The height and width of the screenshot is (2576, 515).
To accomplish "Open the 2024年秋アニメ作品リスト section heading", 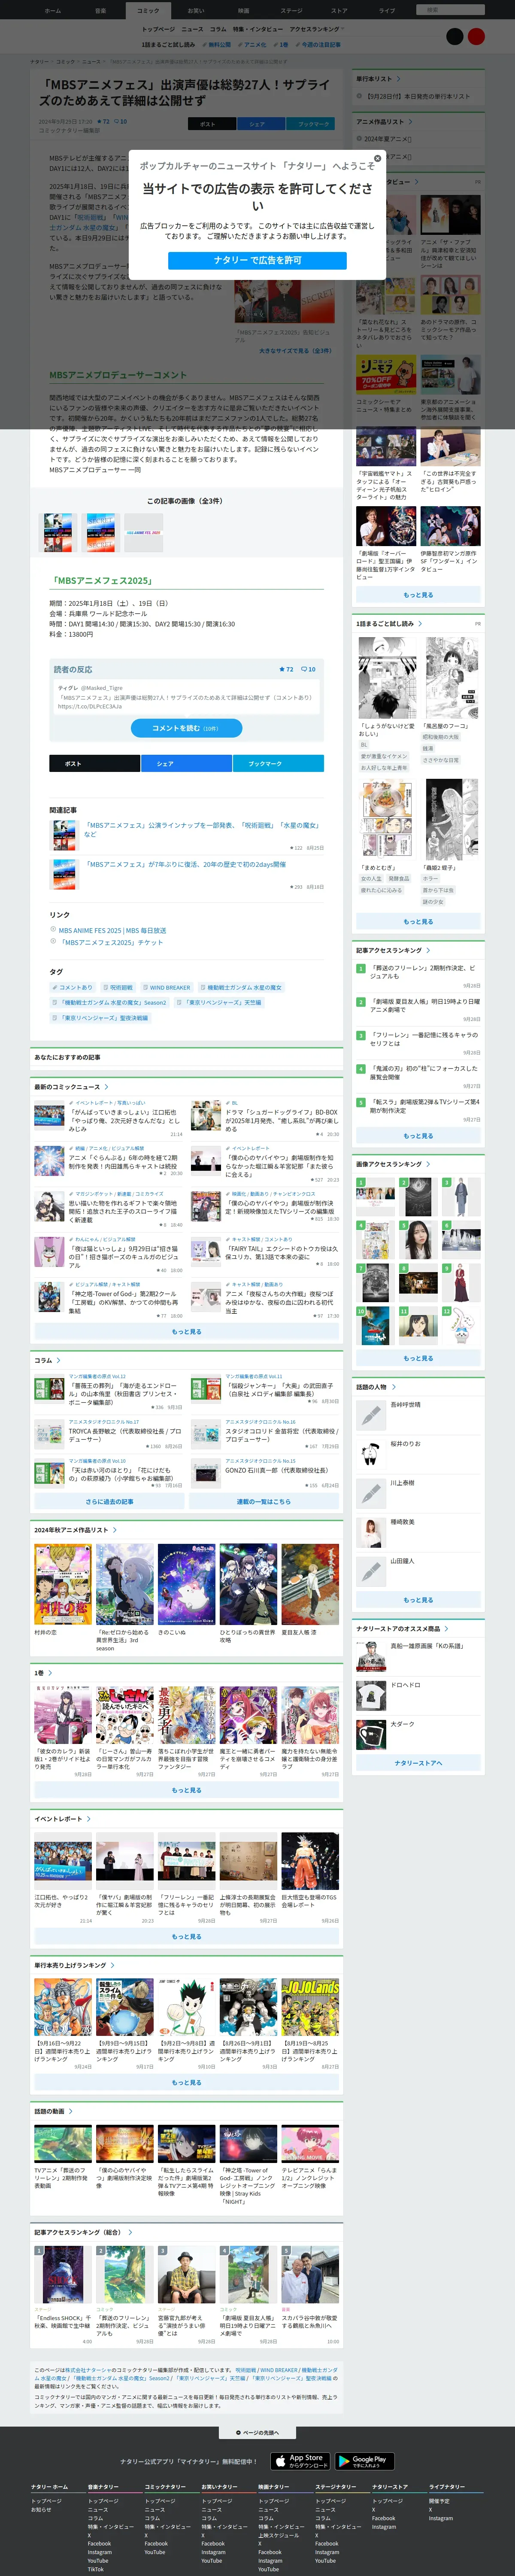I will 75,1530.
